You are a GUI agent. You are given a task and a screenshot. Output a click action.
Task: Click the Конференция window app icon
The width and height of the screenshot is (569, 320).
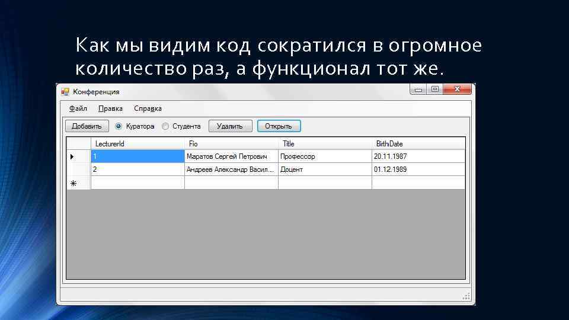coord(65,92)
